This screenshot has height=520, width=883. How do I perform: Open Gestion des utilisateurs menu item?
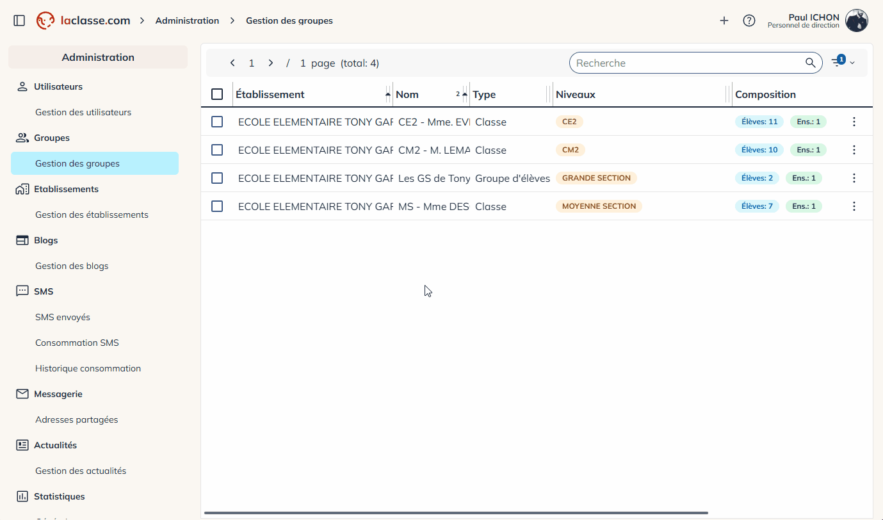click(83, 112)
